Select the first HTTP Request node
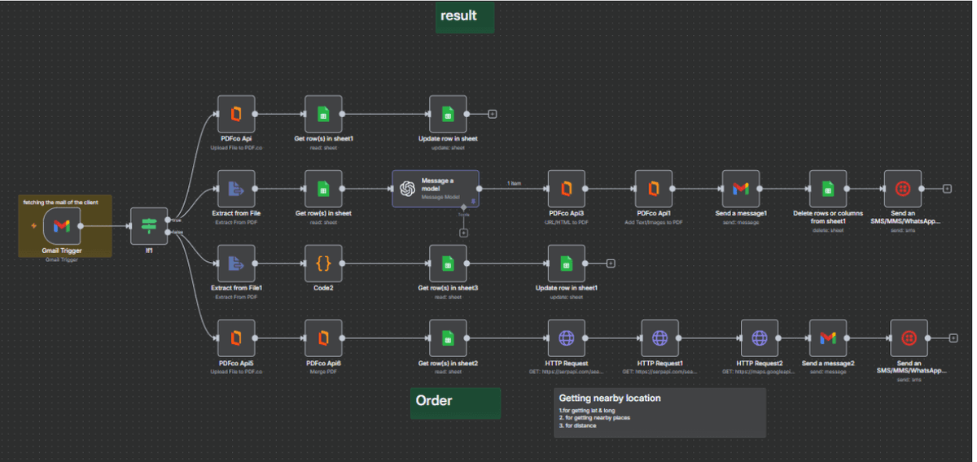 566,338
